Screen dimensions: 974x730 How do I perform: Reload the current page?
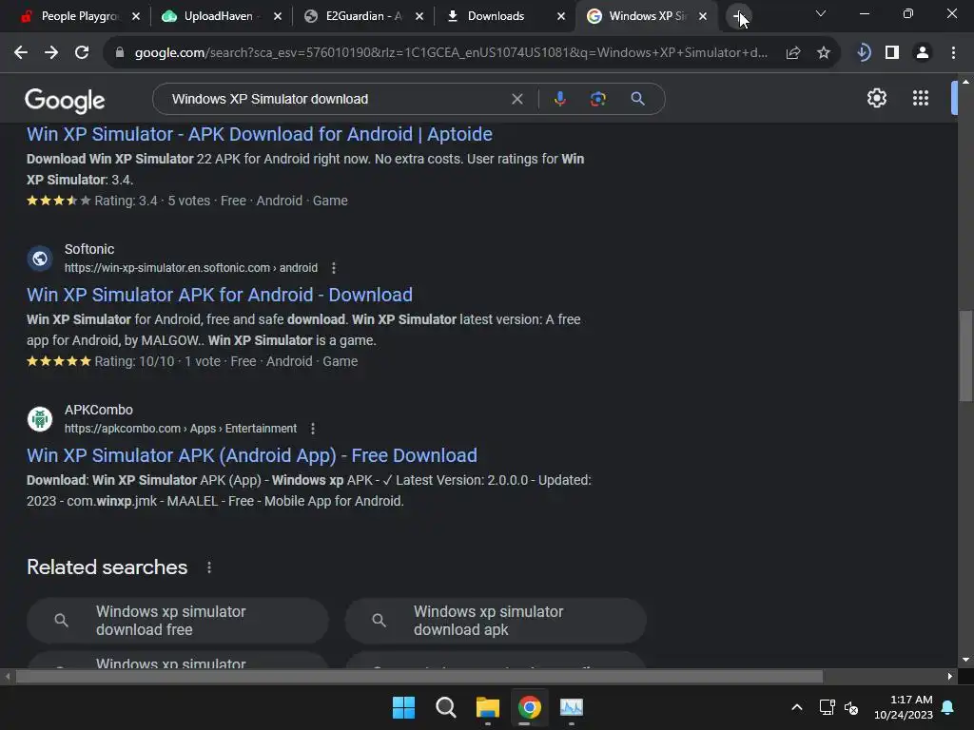pyautogui.click(x=82, y=53)
